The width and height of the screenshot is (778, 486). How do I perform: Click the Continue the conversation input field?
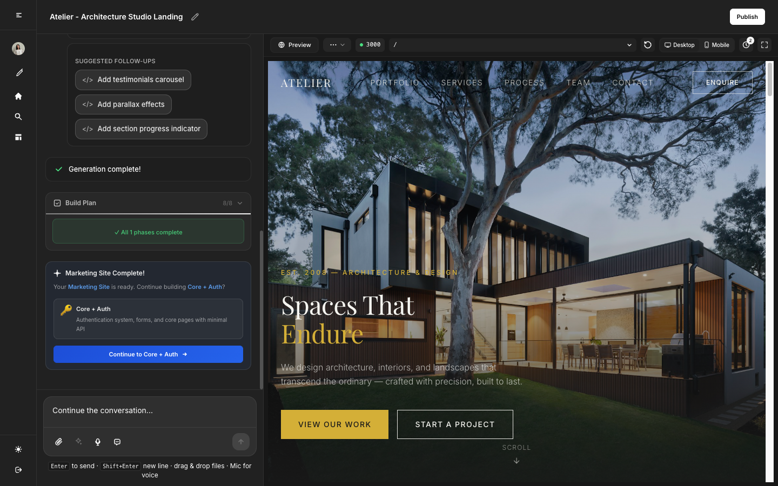pos(150,411)
